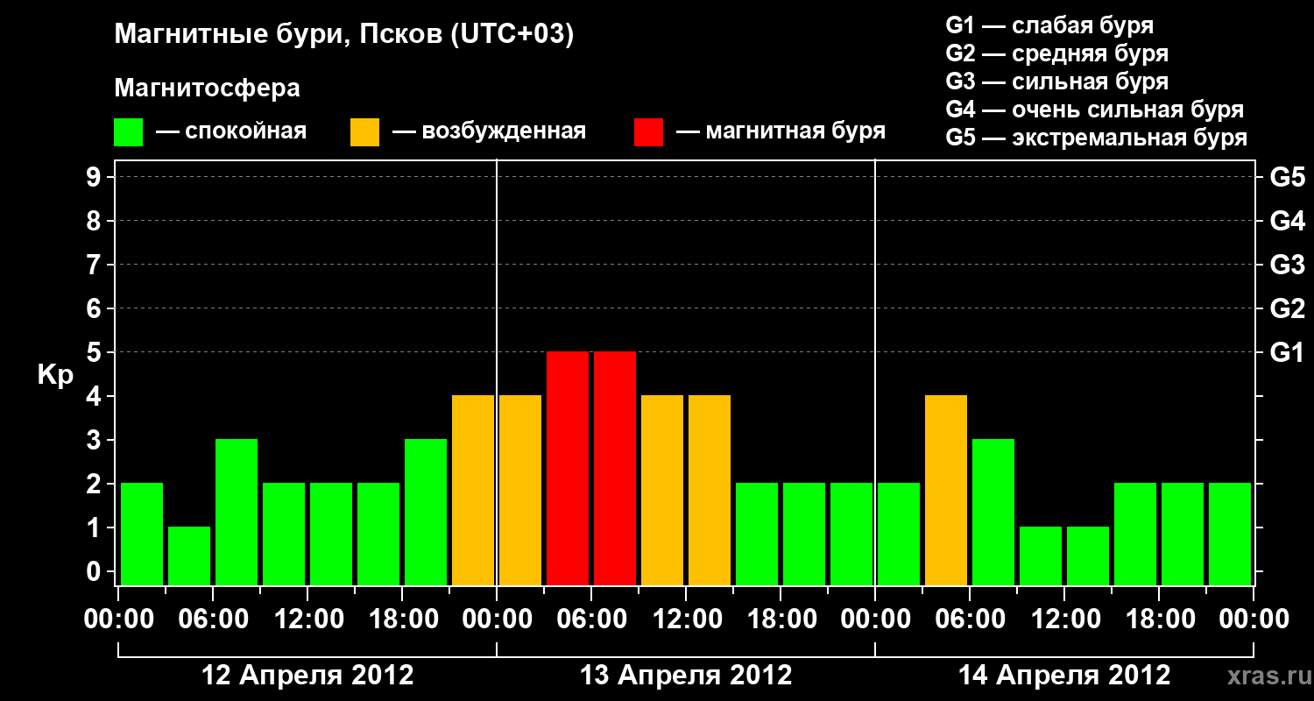Click the G1 label on right axis
The height and width of the screenshot is (701, 1314).
click(1287, 353)
